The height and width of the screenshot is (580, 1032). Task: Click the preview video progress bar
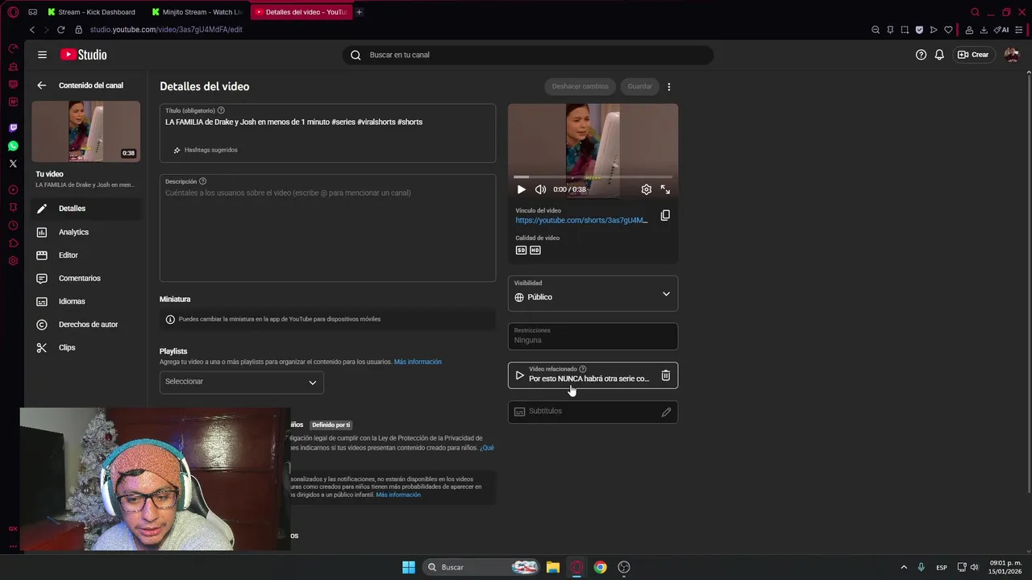(x=593, y=176)
